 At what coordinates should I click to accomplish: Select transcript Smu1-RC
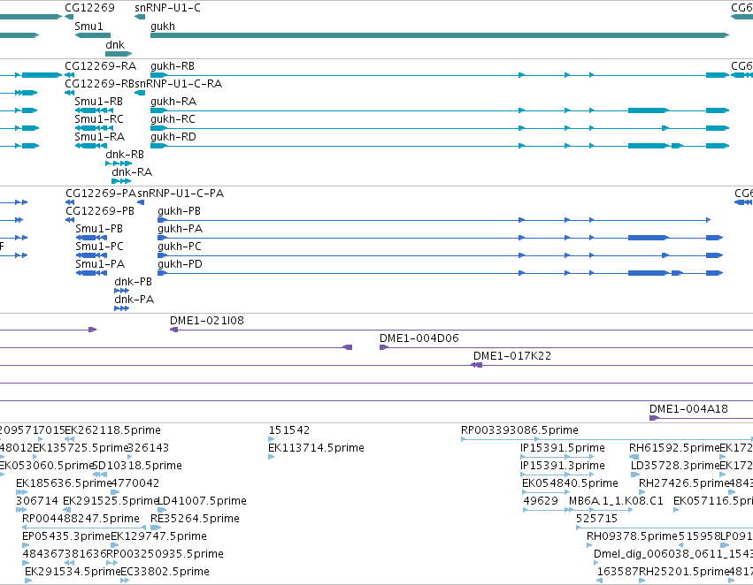(94, 128)
